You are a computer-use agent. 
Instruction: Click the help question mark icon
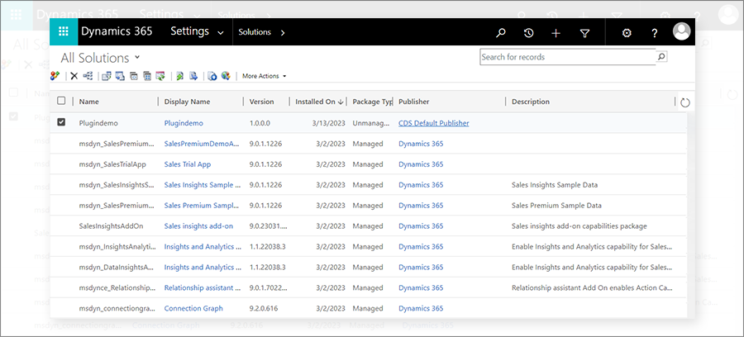[655, 33]
